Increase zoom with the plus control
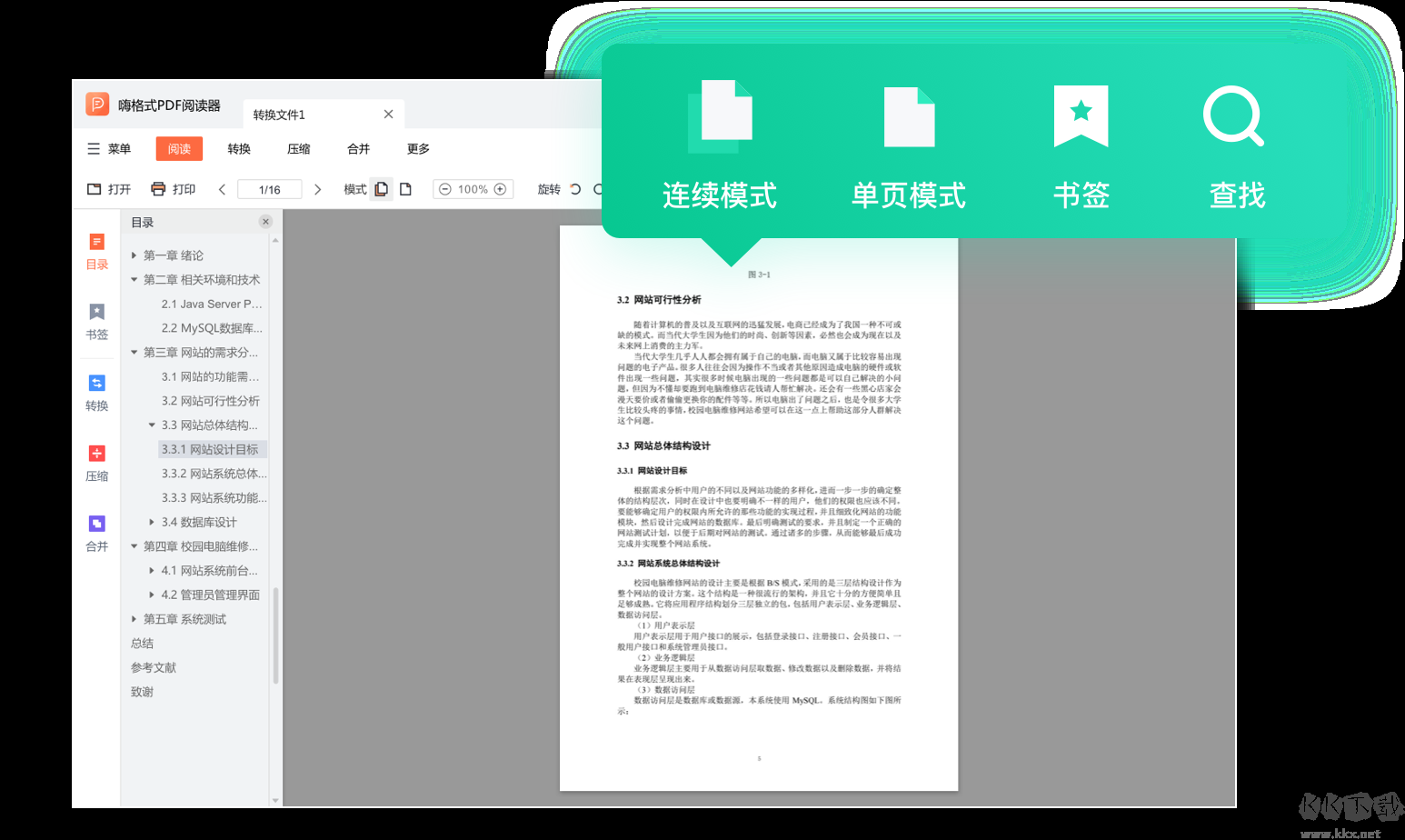The width and height of the screenshot is (1405, 840). [501, 188]
